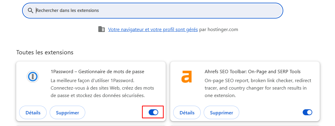Screen dimensions: 335x126
Task: Open the 'Votre navigateur et votre profil sont gérés' link
Action: click(x=153, y=29)
